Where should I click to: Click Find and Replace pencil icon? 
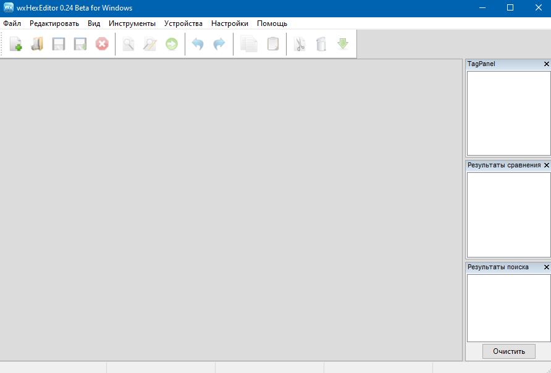point(150,44)
